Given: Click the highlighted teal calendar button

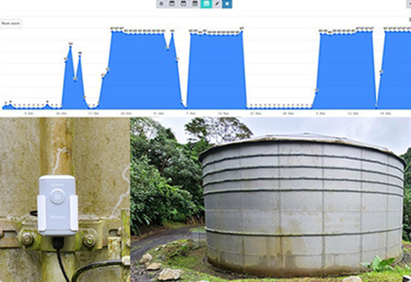Looking at the screenshot, I should pyautogui.click(x=207, y=4).
